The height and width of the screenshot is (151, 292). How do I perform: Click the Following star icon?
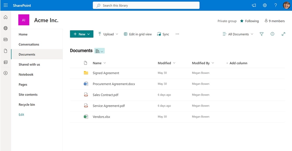242,21
